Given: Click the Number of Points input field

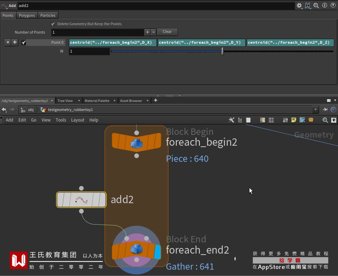Looking at the screenshot, I should 98,32.
